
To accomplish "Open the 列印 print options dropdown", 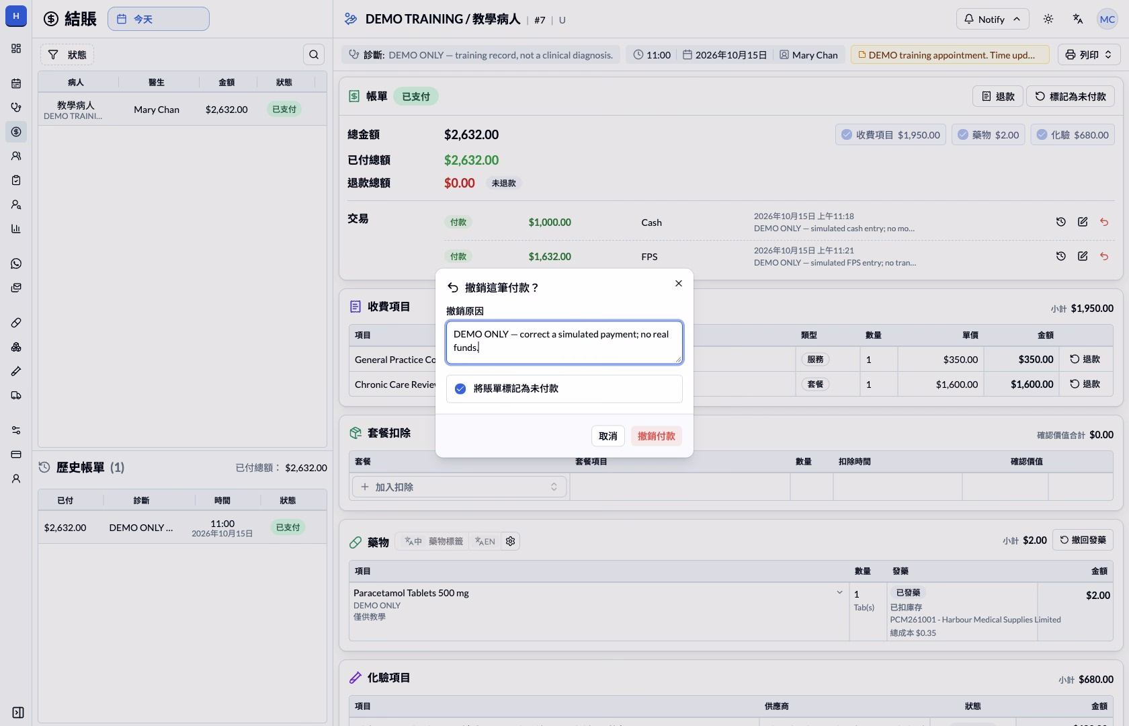I will [x=1089, y=54].
